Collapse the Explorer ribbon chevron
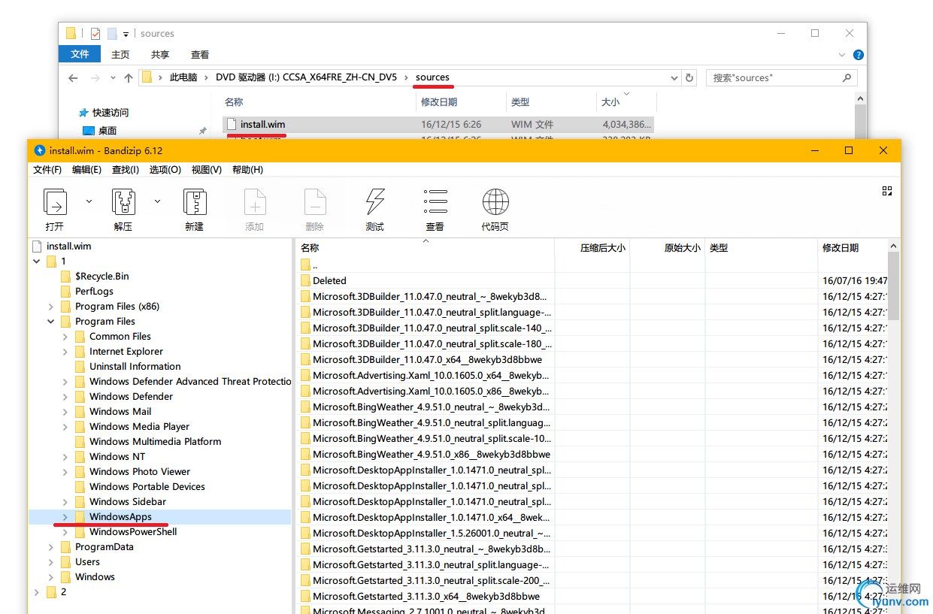 842,55
